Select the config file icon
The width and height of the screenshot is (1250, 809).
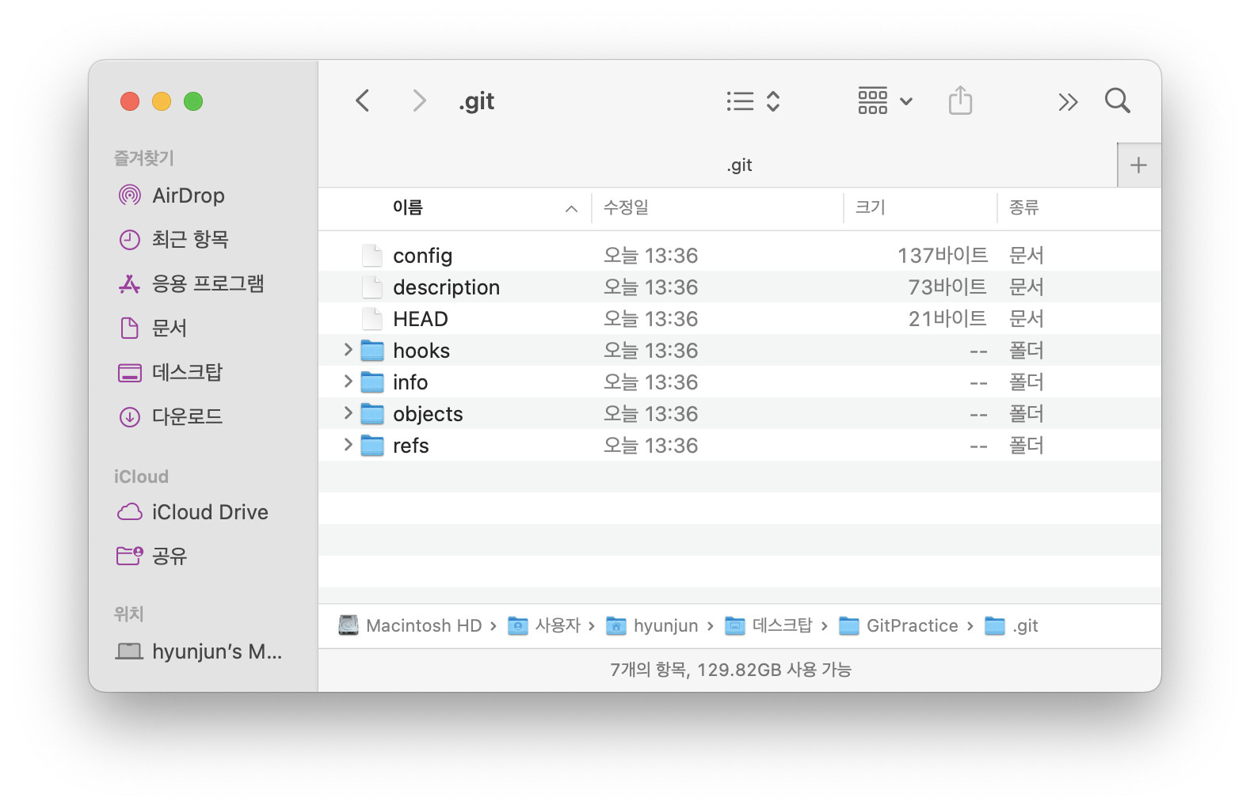[372, 255]
